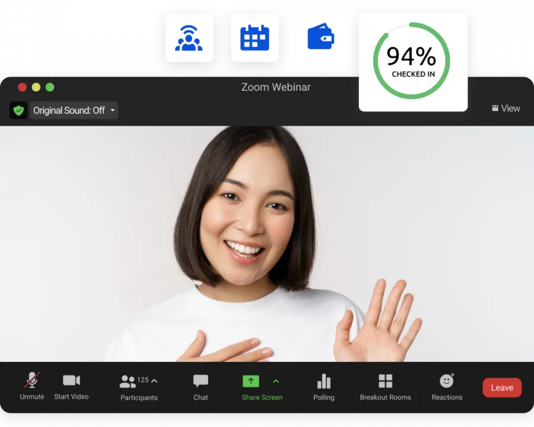Click the 94% checked in progress ring
Viewport: 534px width, 427px height.
(412, 61)
